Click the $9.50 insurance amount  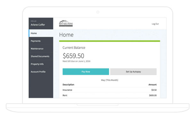(154, 90)
